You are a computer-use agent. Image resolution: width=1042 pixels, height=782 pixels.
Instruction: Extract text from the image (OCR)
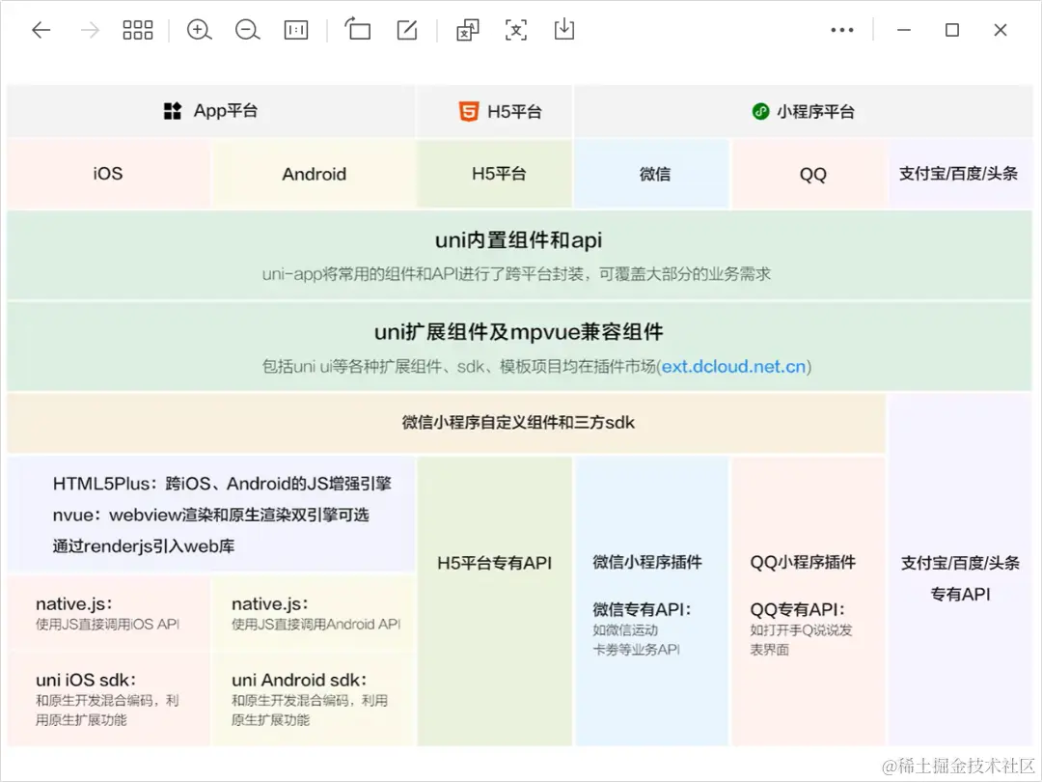[x=515, y=30]
